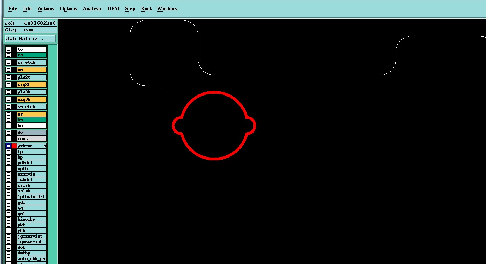Select the cslsh layer name
The image size is (486, 264).
pyautogui.click(x=32, y=185)
